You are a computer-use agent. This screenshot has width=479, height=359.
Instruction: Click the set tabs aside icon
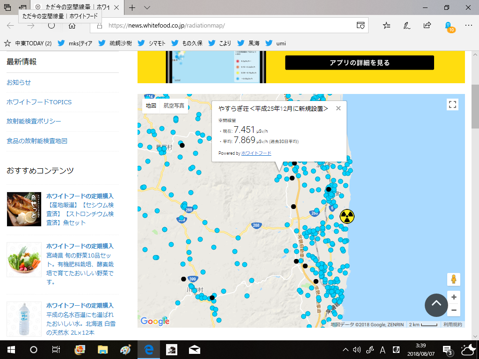(22, 7)
